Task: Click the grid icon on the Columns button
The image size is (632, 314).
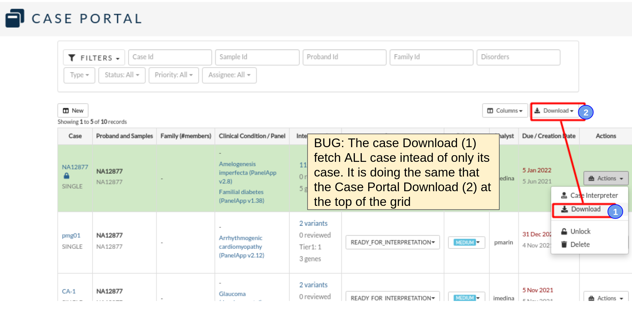Action: pyautogui.click(x=490, y=110)
